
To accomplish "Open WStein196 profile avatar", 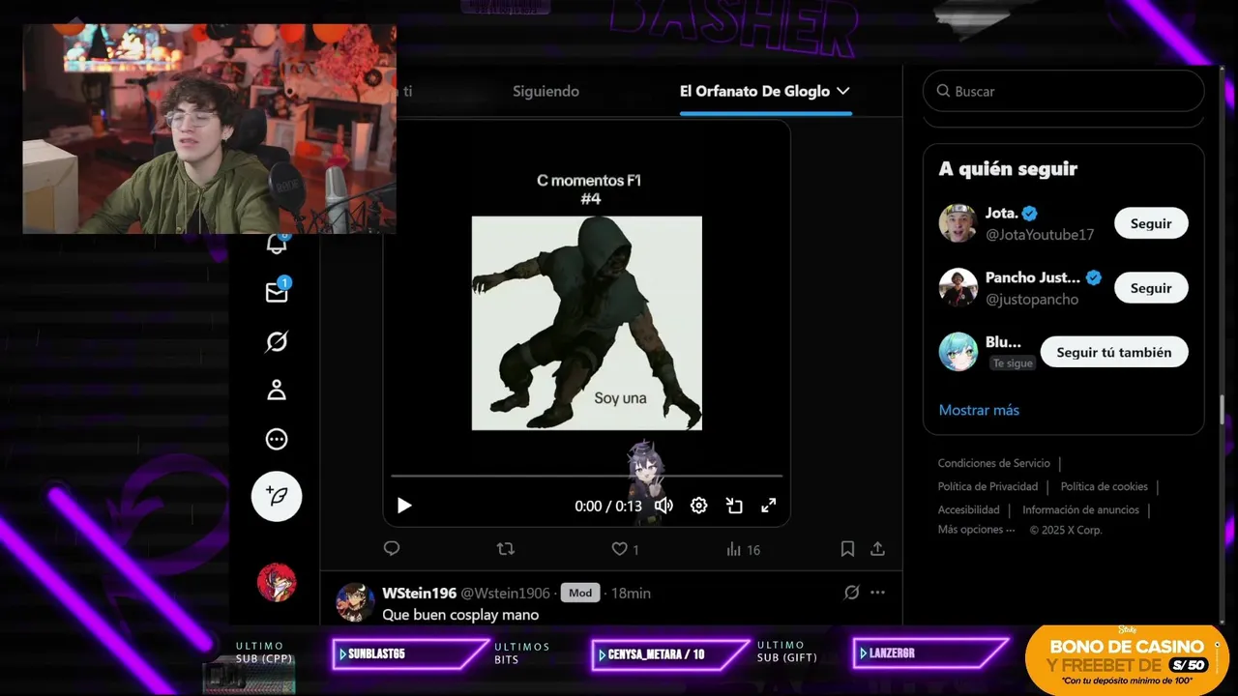I will click(355, 601).
